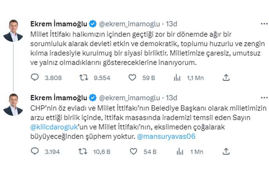Share the second tweet
The image size is (269, 175).
(226, 152)
